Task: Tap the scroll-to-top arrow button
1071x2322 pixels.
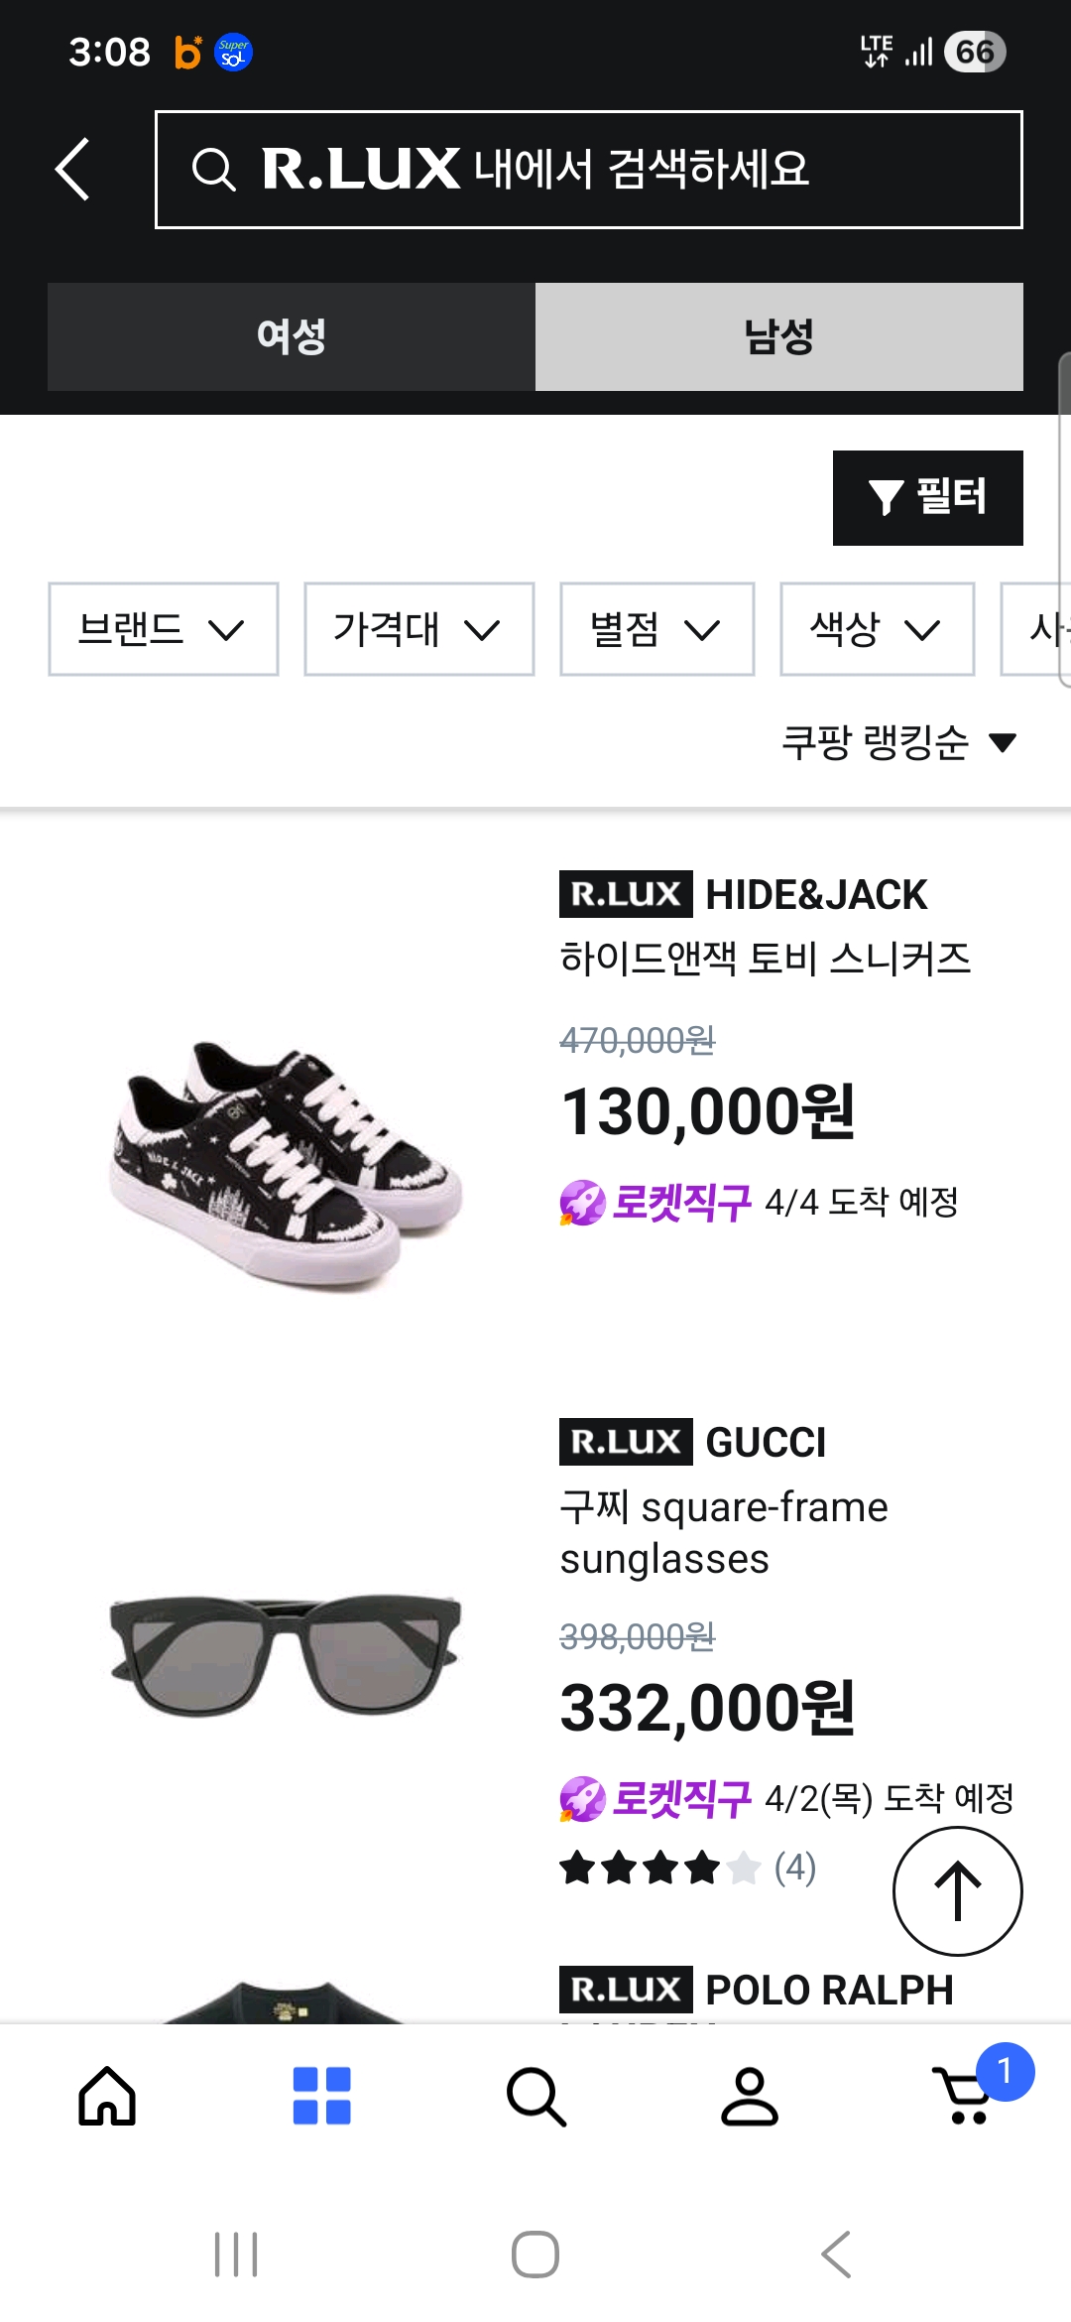Action: click(x=957, y=1891)
